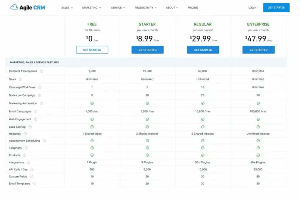300x200 pixels.
Task: Click help icon beside Products
Action: 25,155
